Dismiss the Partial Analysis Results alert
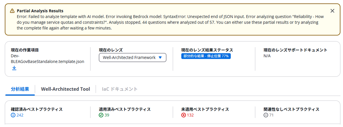Viewport: 343px width, 127px height. 332,11
